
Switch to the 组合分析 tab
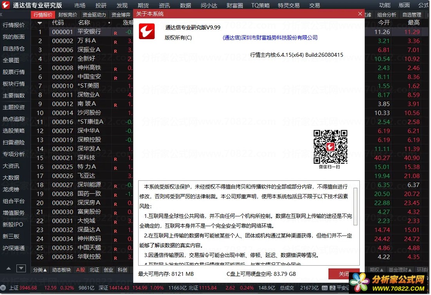pos(386,14)
